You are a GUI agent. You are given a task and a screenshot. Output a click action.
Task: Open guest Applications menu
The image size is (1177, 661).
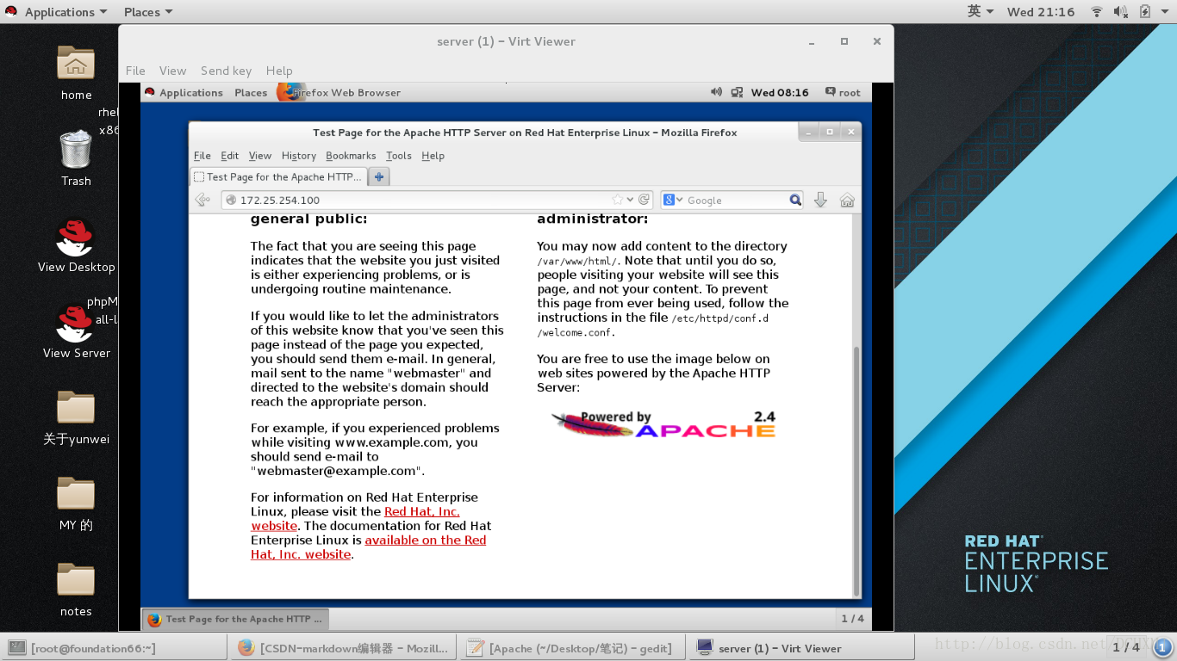click(184, 92)
